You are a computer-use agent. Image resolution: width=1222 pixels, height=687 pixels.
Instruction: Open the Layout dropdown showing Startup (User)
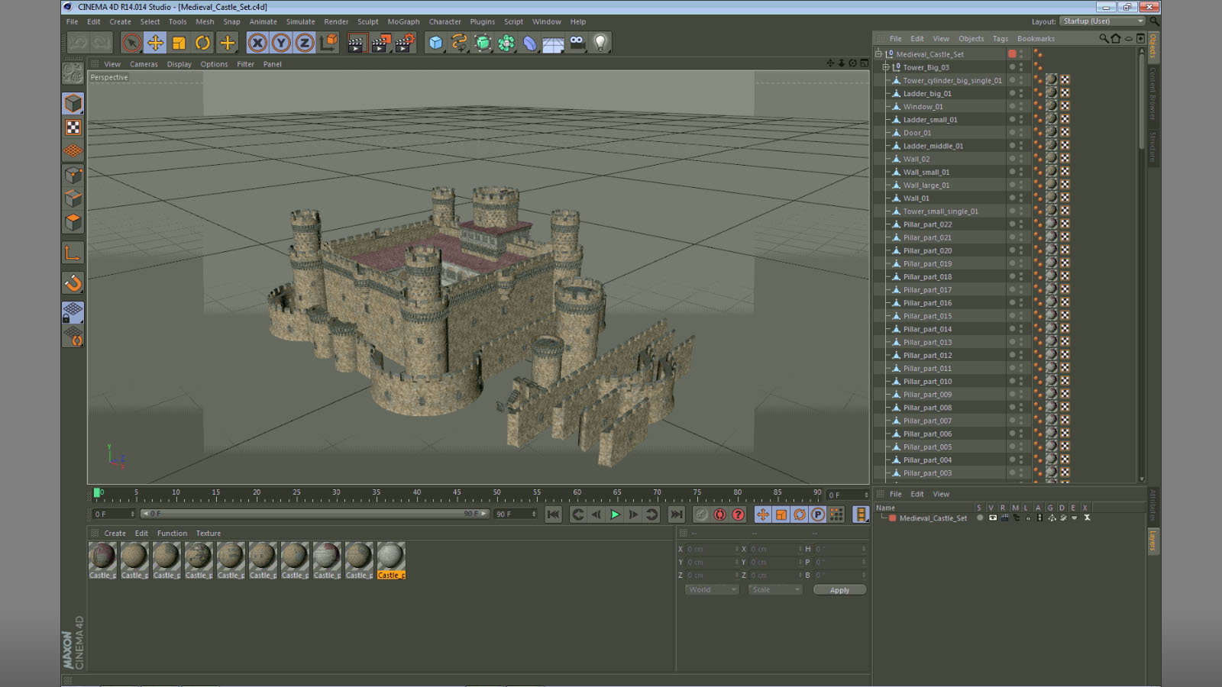point(1103,21)
